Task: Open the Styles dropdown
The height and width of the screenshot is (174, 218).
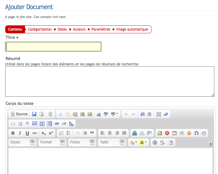Action: point(22,142)
